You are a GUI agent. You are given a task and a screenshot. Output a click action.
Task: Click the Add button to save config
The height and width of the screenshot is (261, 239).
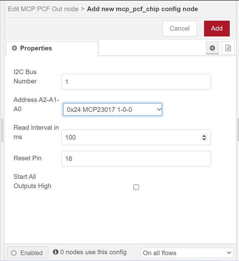(216, 28)
